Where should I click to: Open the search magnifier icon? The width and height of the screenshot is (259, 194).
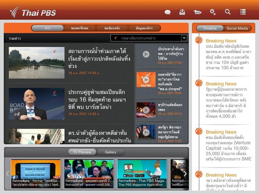pyautogui.click(x=228, y=12)
